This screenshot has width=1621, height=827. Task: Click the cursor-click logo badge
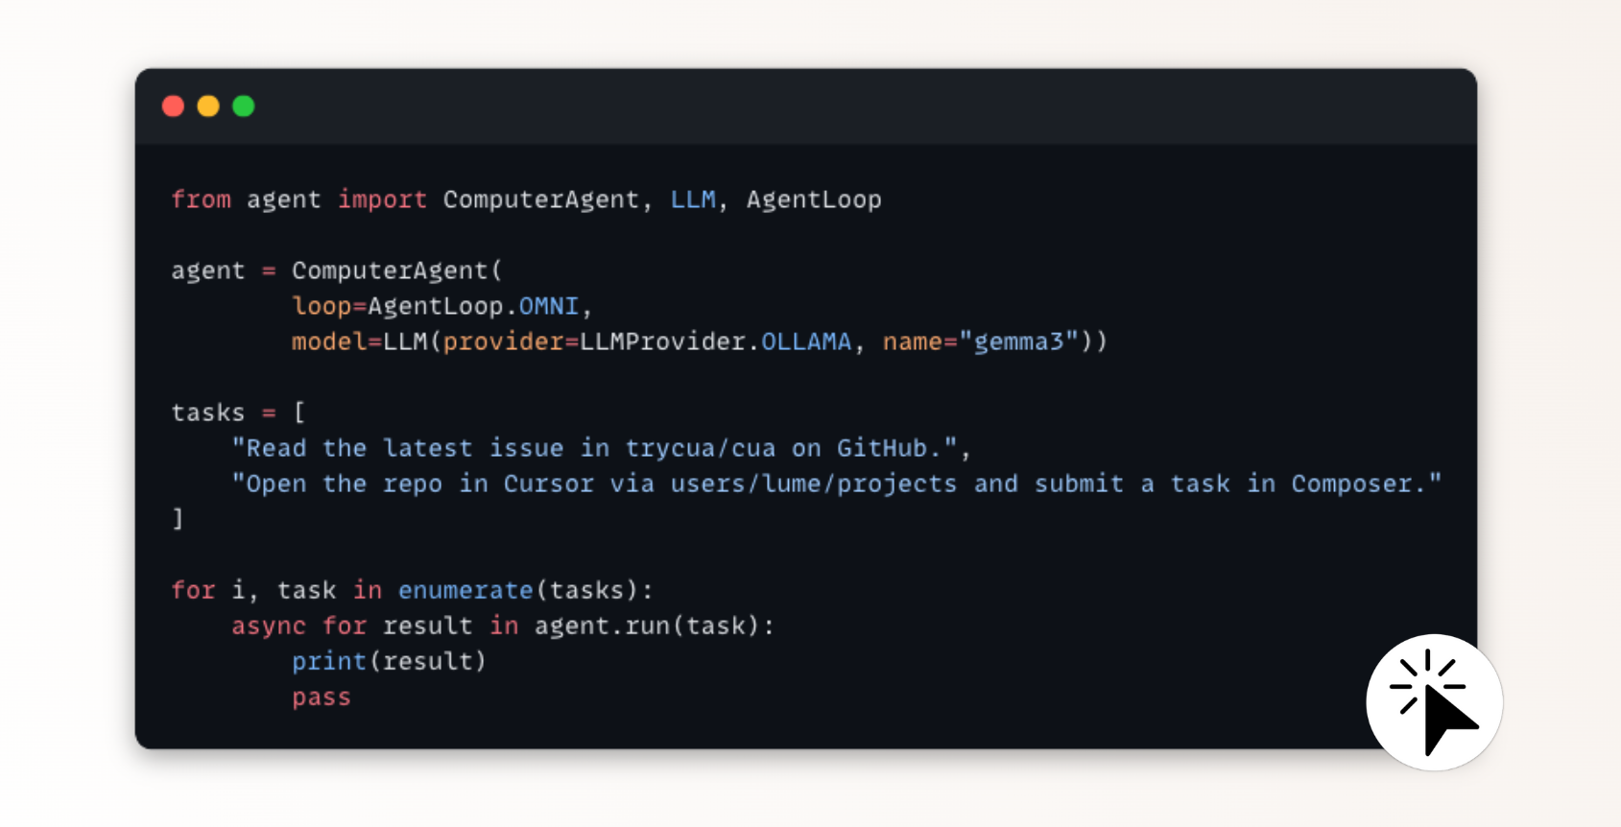pyautogui.click(x=1434, y=701)
